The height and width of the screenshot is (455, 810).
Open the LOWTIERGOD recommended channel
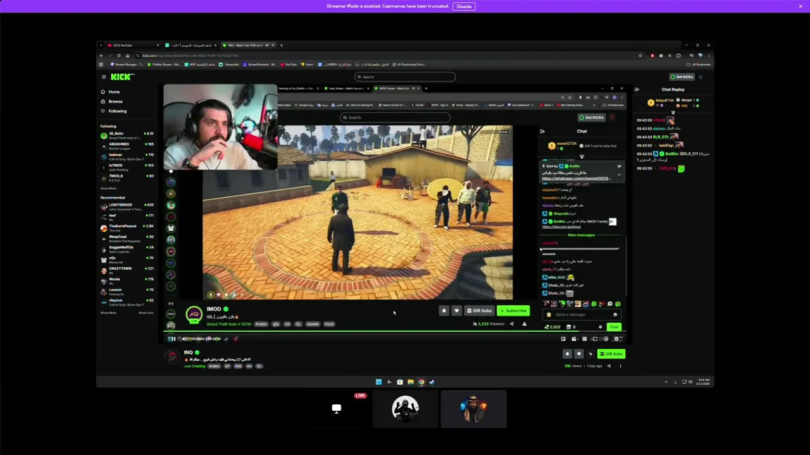coord(127,206)
